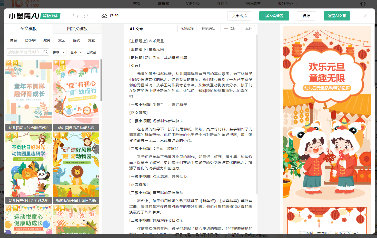Open notifications via the bell icon
This screenshot has width=377, height=238.
(363, 4)
